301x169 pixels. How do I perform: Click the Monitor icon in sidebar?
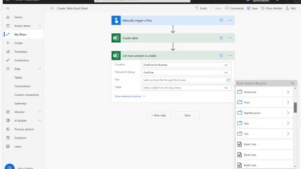click(8, 112)
